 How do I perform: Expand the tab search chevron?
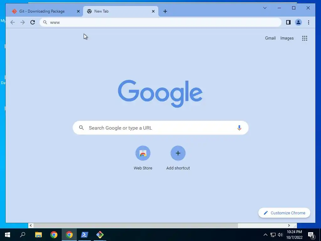coord(265,8)
